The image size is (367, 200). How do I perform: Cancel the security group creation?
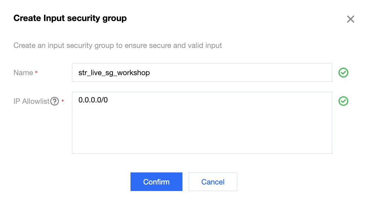[213, 182]
